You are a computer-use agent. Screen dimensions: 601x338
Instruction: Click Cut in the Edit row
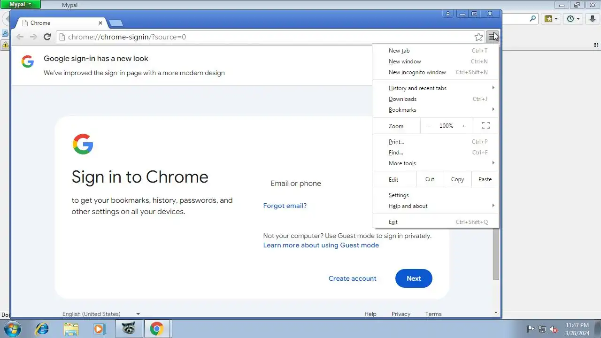430,179
